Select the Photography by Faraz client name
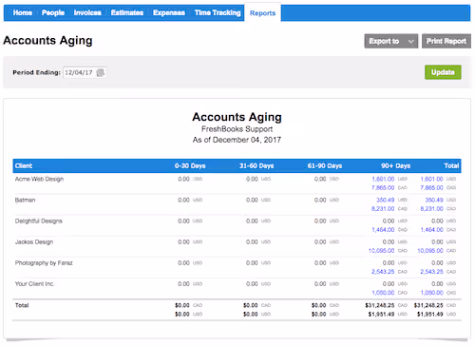 click(44, 262)
